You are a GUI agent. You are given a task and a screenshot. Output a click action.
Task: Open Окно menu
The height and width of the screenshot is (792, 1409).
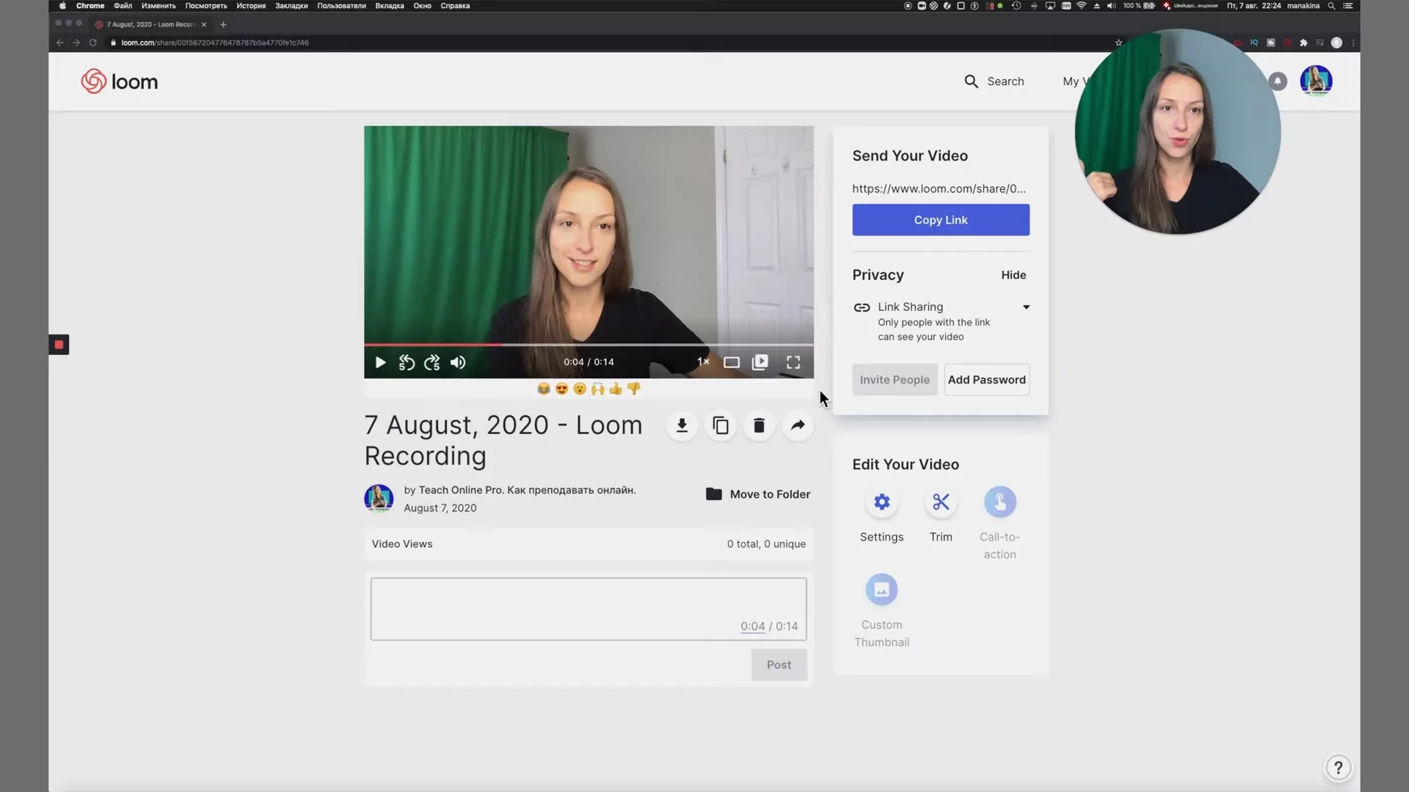click(422, 6)
